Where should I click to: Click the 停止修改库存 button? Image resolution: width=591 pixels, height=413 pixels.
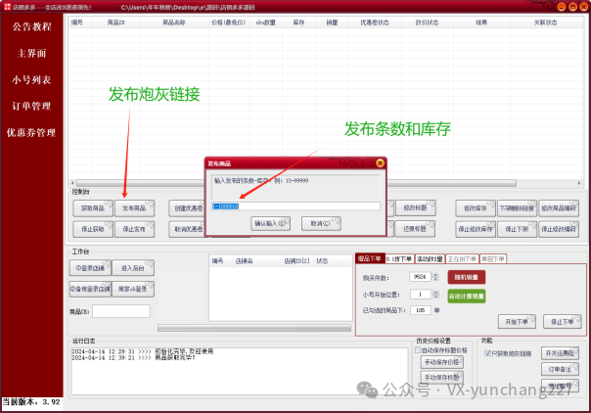(x=476, y=229)
